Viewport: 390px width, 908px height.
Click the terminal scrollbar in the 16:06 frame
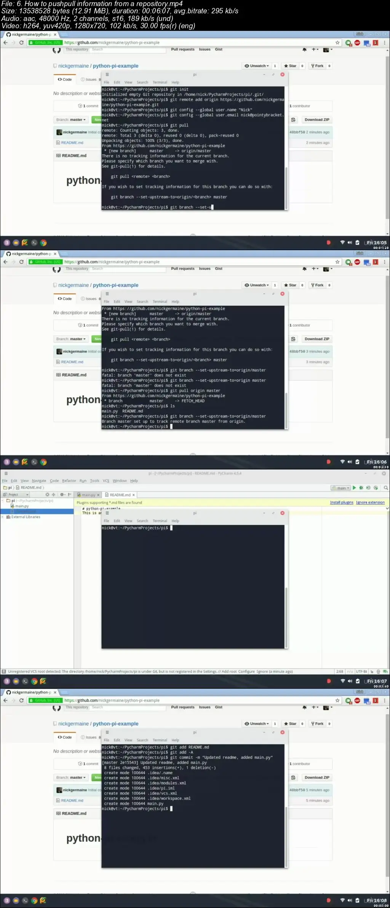coord(286,411)
